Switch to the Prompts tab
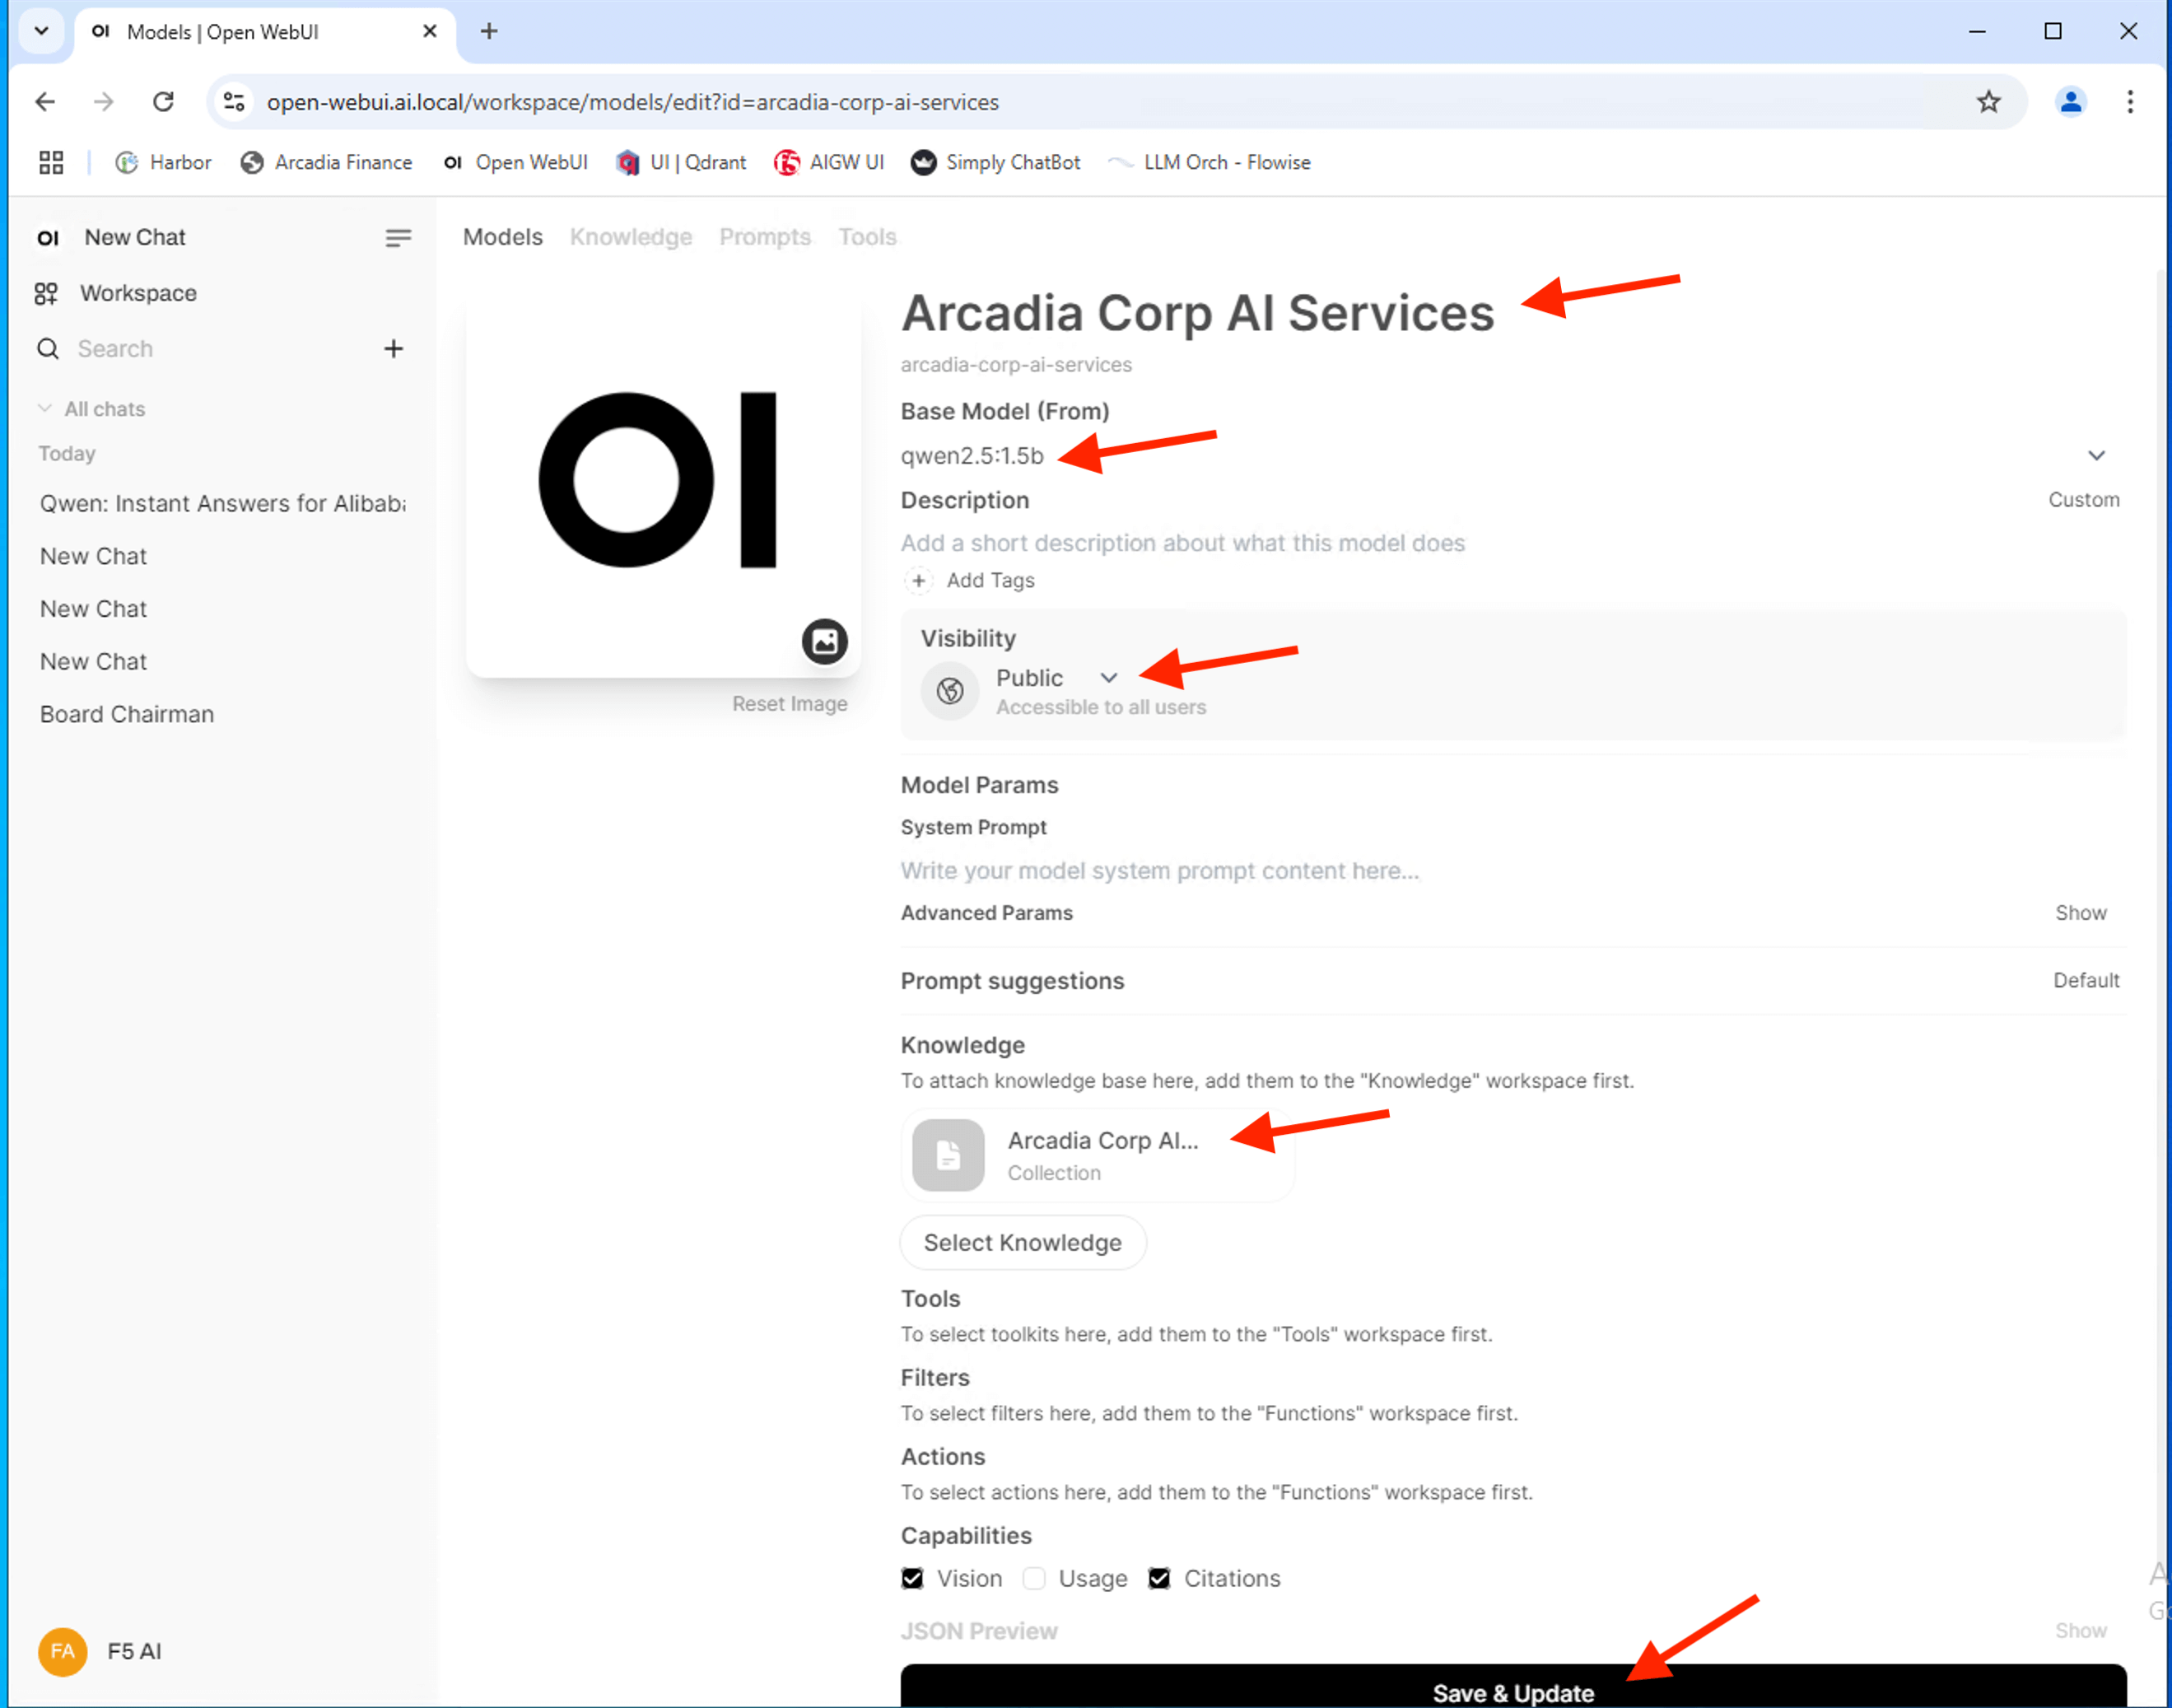Viewport: 2172px width, 1708px height. [x=765, y=237]
